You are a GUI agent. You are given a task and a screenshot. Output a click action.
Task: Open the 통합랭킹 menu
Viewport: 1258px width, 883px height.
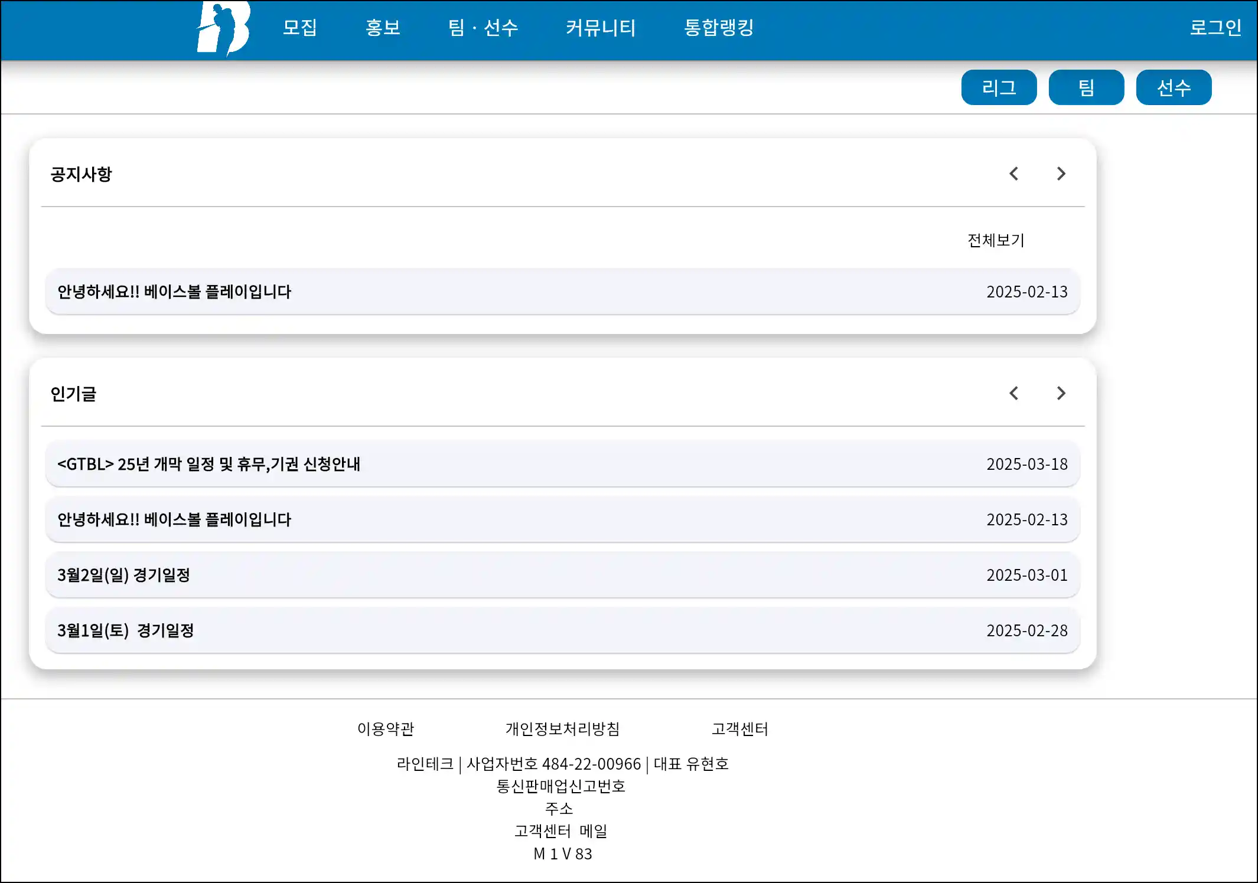[x=719, y=28]
